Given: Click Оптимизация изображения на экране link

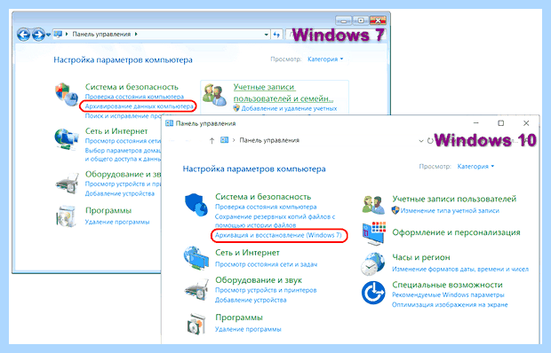Looking at the screenshot, I should coord(450,305).
